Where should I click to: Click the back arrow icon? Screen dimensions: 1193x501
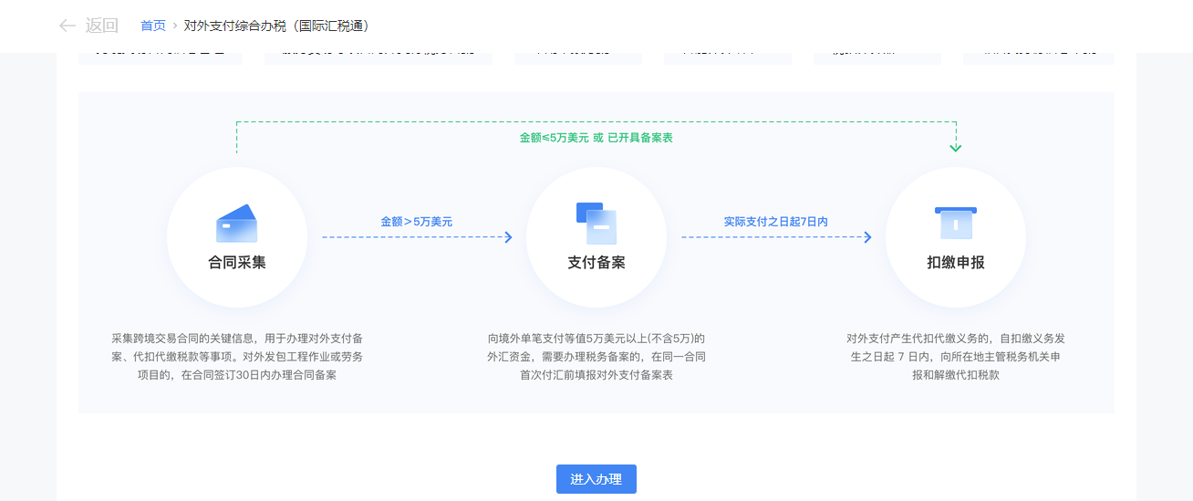point(67,26)
